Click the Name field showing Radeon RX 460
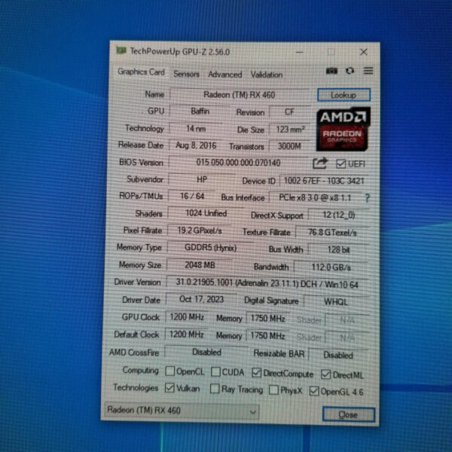The width and height of the screenshot is (452, 452). (240, 95)
